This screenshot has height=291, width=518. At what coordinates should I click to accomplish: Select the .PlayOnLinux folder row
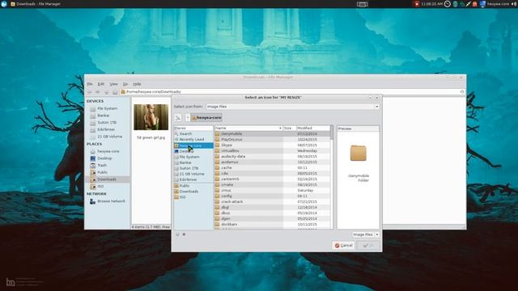click(272, 140)
